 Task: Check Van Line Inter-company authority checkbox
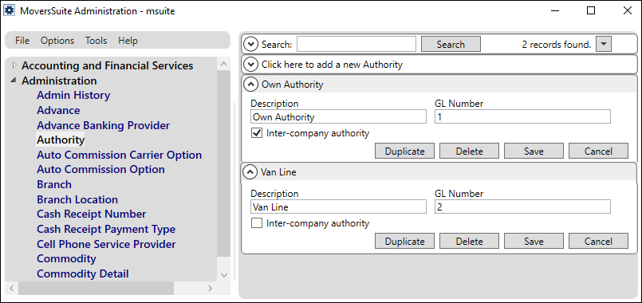pyautogui.click(x=257, y=223)
